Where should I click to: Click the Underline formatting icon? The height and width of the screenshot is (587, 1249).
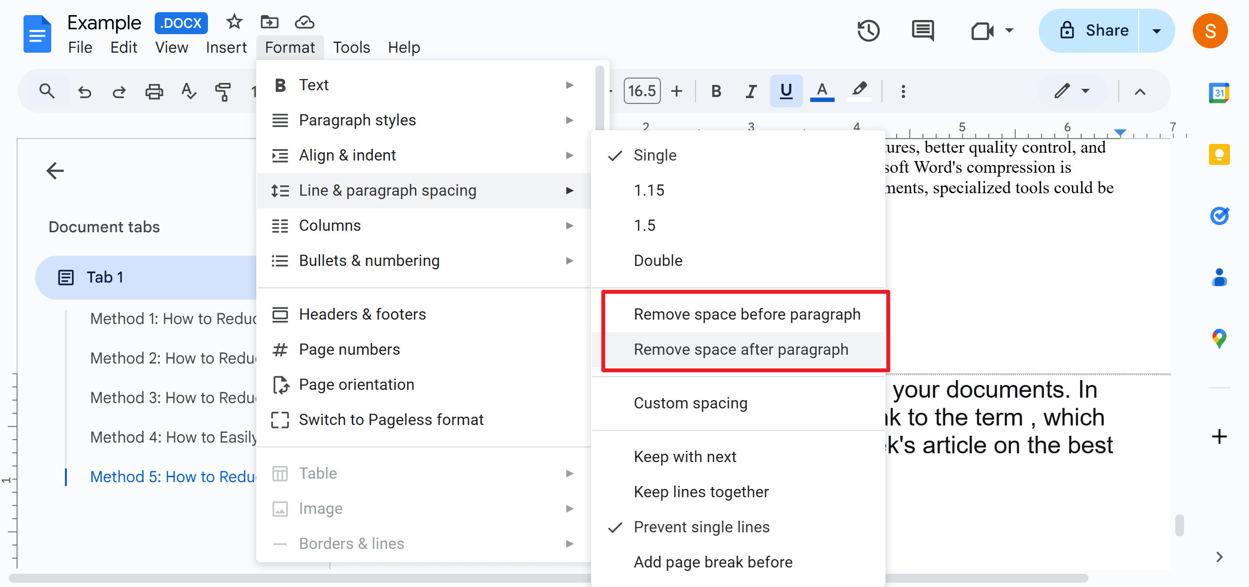(x=787, y=91)
